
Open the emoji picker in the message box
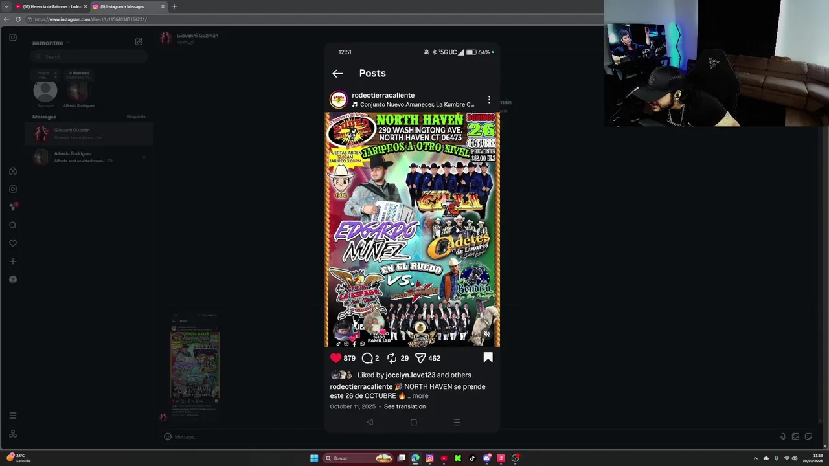(x=168, y=437)
